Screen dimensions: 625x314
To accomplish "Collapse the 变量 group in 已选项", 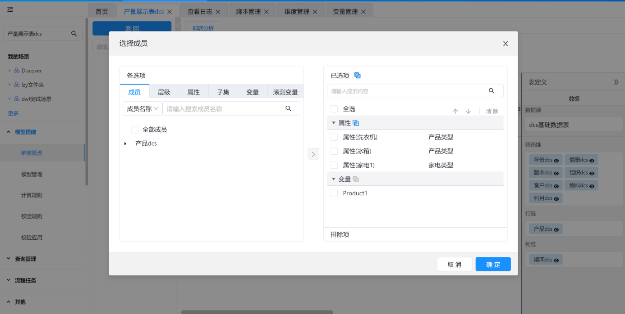I will tap(334, 179).
